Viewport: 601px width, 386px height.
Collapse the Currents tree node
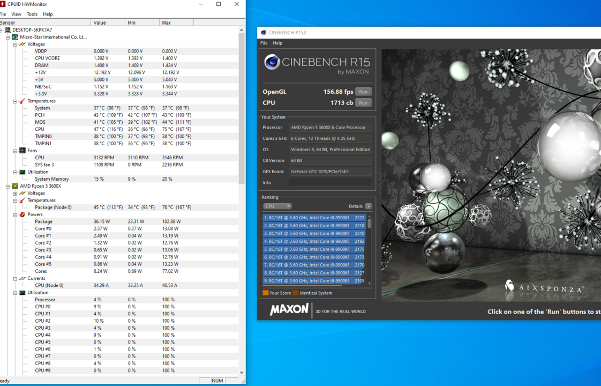pos(16,279)
